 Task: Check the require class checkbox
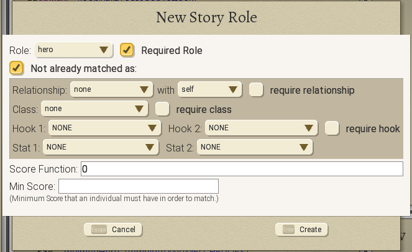[162, 109]
